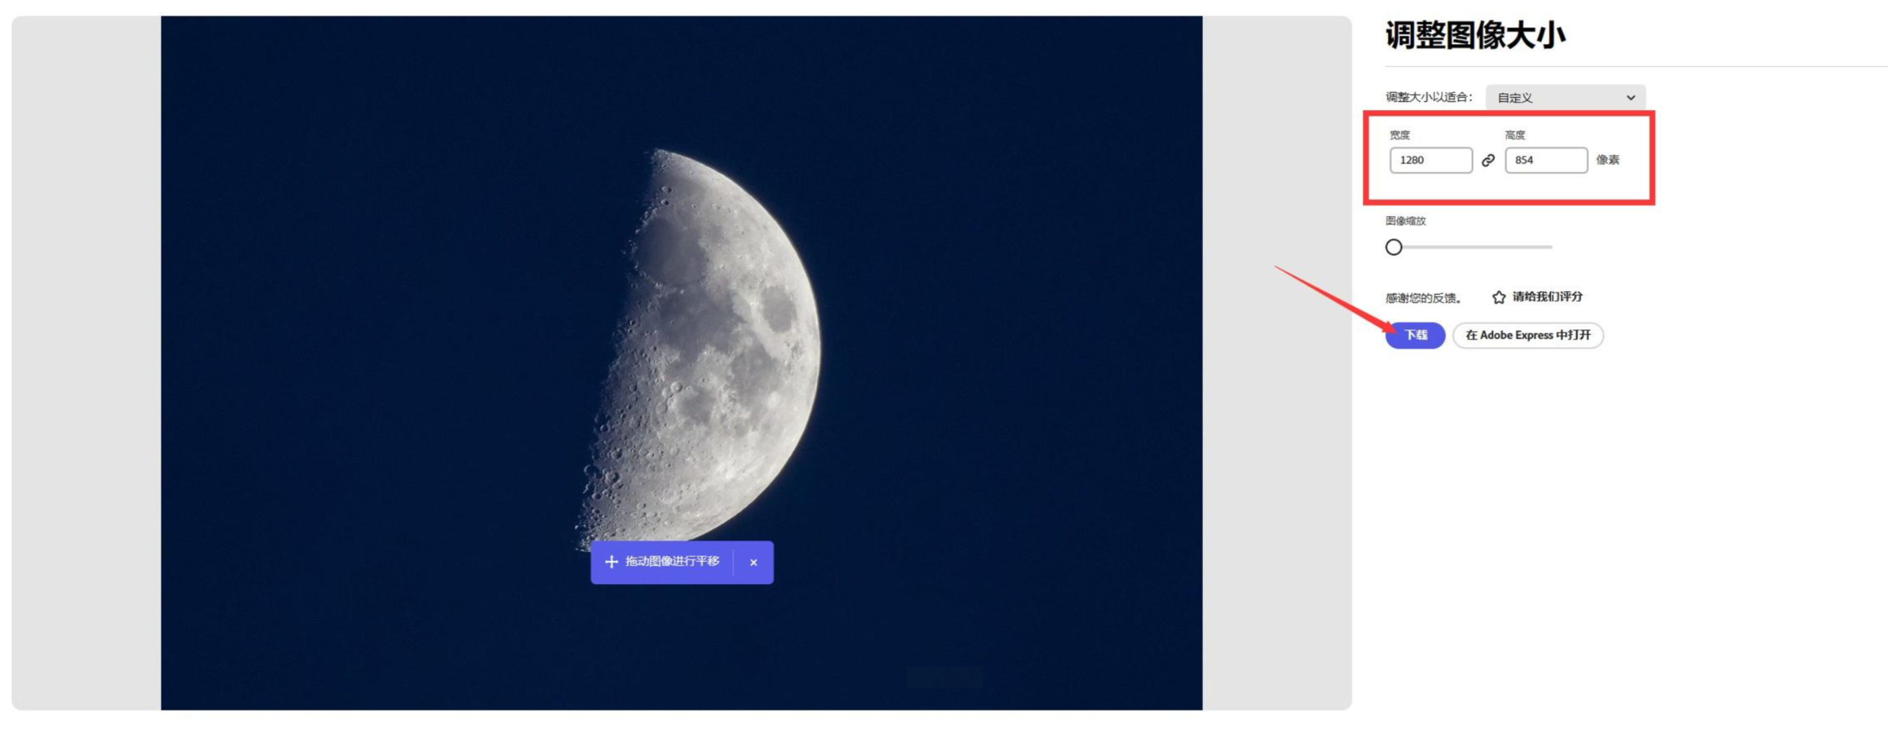Click the 调整大小以适合 label

pos(1428,97)
